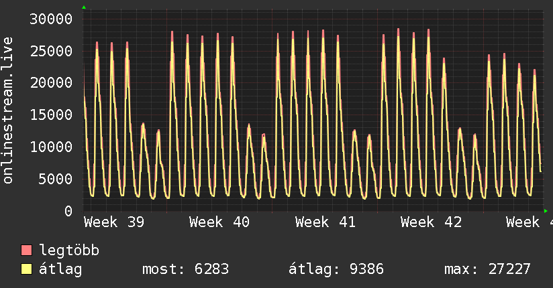Click the yellow átlag legend swatch
553x288 pixels.
coord(26,269)
